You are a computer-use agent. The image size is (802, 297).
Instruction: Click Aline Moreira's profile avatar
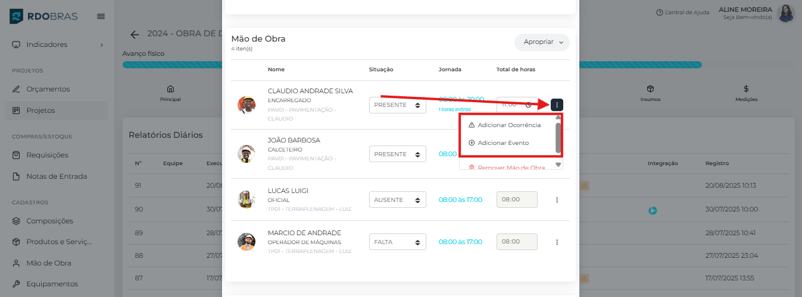pyautogui.click(x=786, y=13)
